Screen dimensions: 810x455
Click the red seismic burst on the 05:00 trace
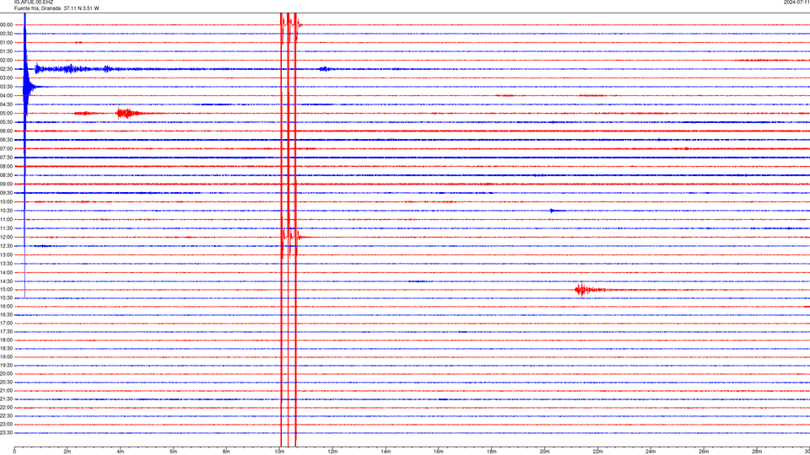[x=128, y=114]
